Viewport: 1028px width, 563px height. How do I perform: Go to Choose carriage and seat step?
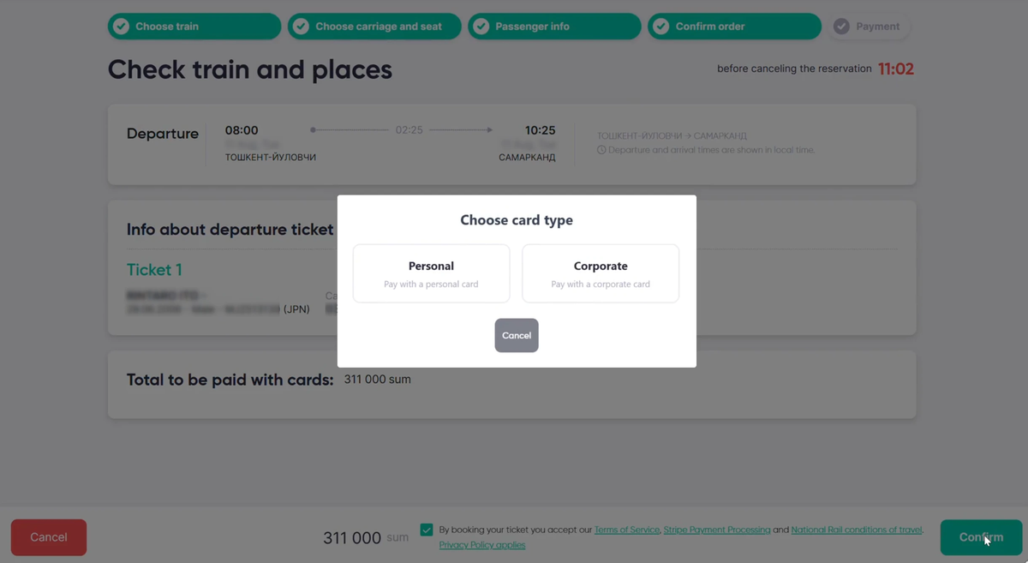click(374, 27)
